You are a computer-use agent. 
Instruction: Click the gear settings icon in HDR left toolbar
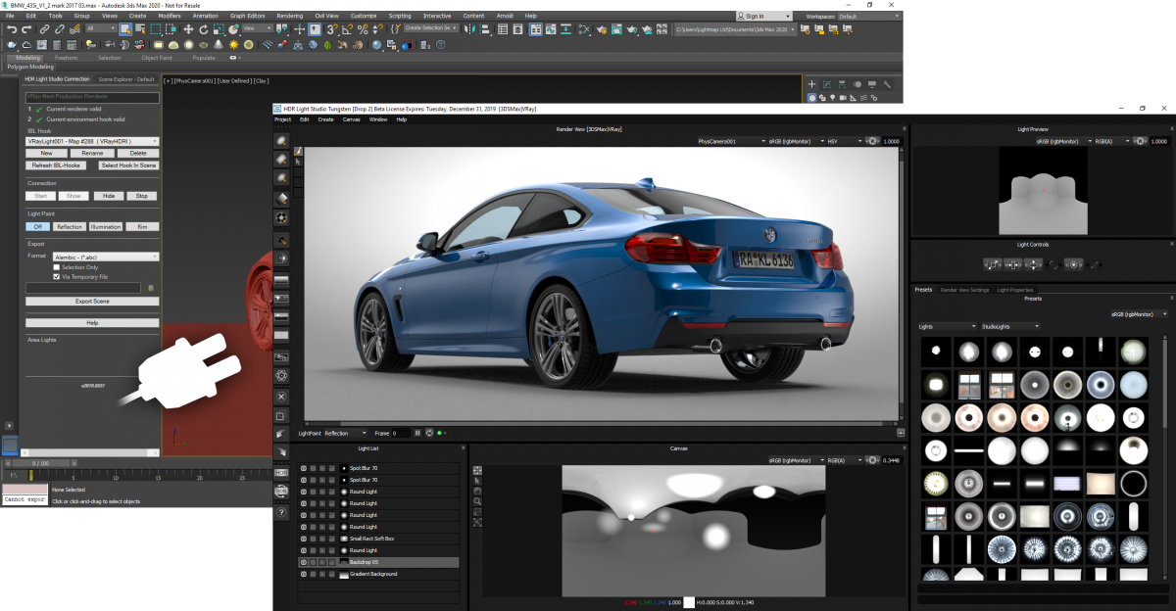point(282,376)
